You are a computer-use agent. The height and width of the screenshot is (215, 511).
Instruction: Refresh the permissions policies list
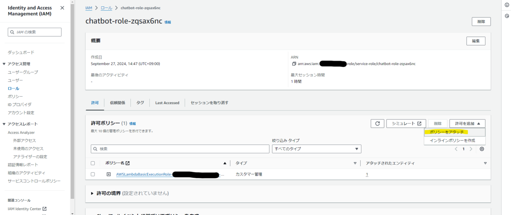[x=377, y=123]
